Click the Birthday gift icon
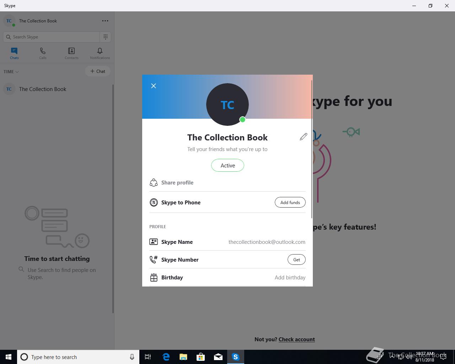This screenshot has height=364, width=455. pyautogui.click(x=154, y=277)
